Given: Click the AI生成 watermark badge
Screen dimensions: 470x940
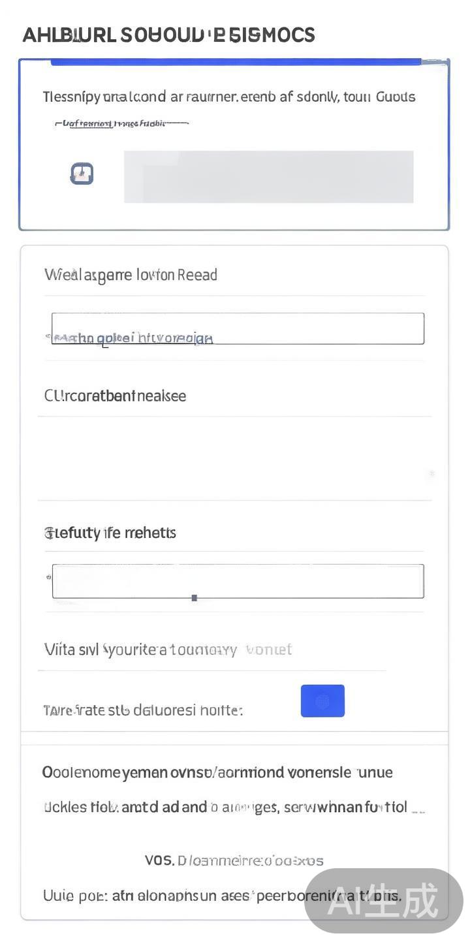Looking at the screenshot, I should click(384, 901).
